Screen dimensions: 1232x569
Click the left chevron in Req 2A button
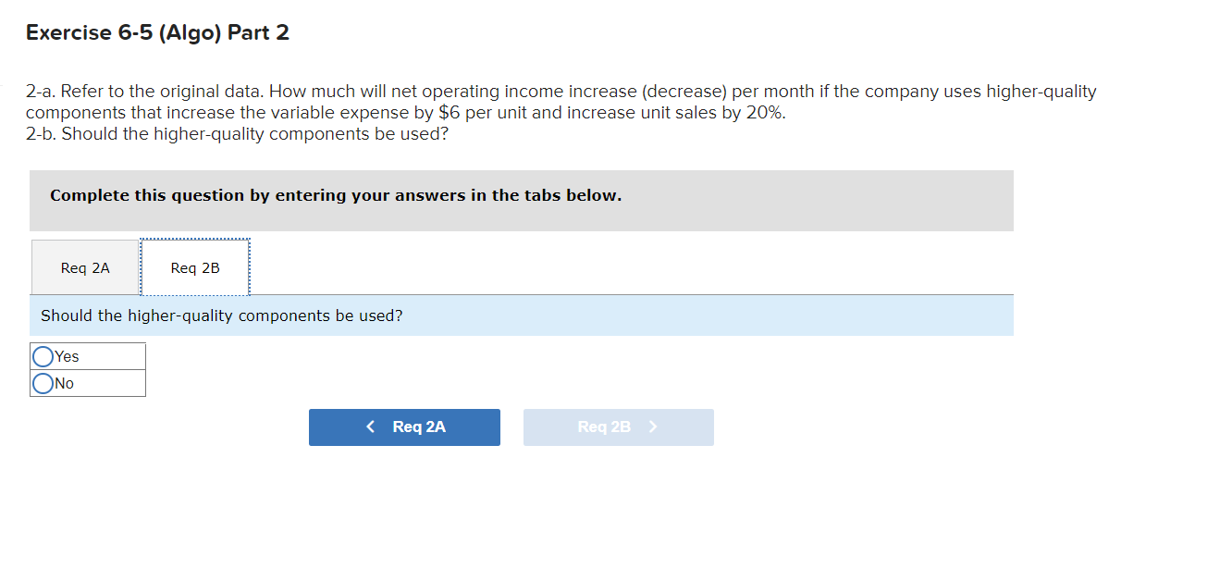pyautogui.click(x=371, y=427)
